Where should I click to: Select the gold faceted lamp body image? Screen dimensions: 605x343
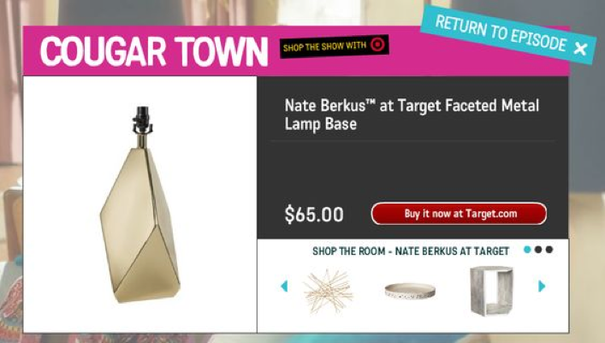pyautogui.click(x=139, y=225)
